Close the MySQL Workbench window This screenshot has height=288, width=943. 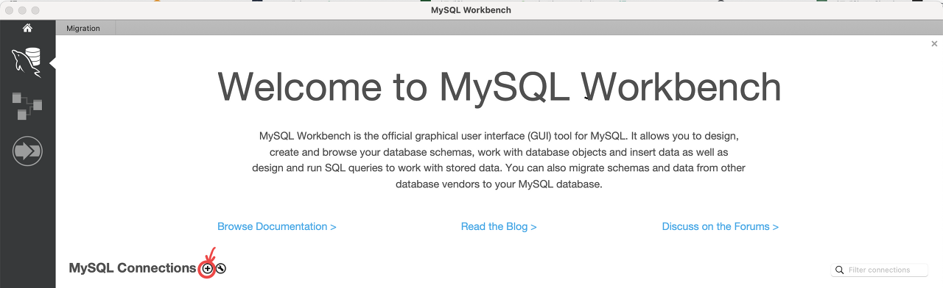(x=10, y=10)
